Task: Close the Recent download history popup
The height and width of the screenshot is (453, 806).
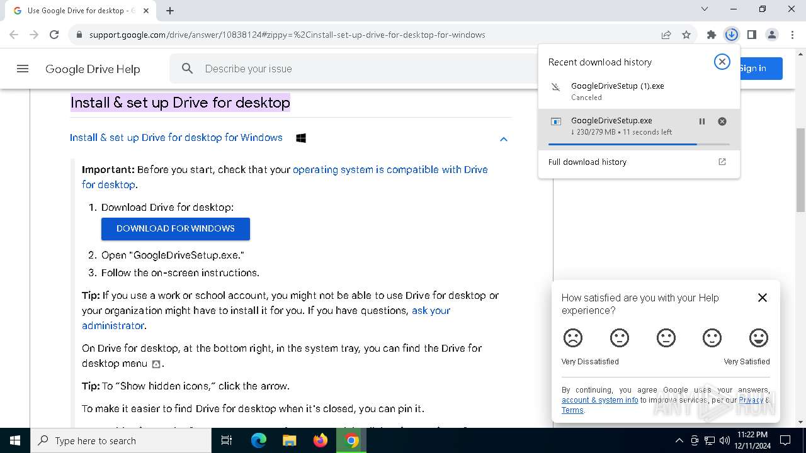Action: [722, 62]
